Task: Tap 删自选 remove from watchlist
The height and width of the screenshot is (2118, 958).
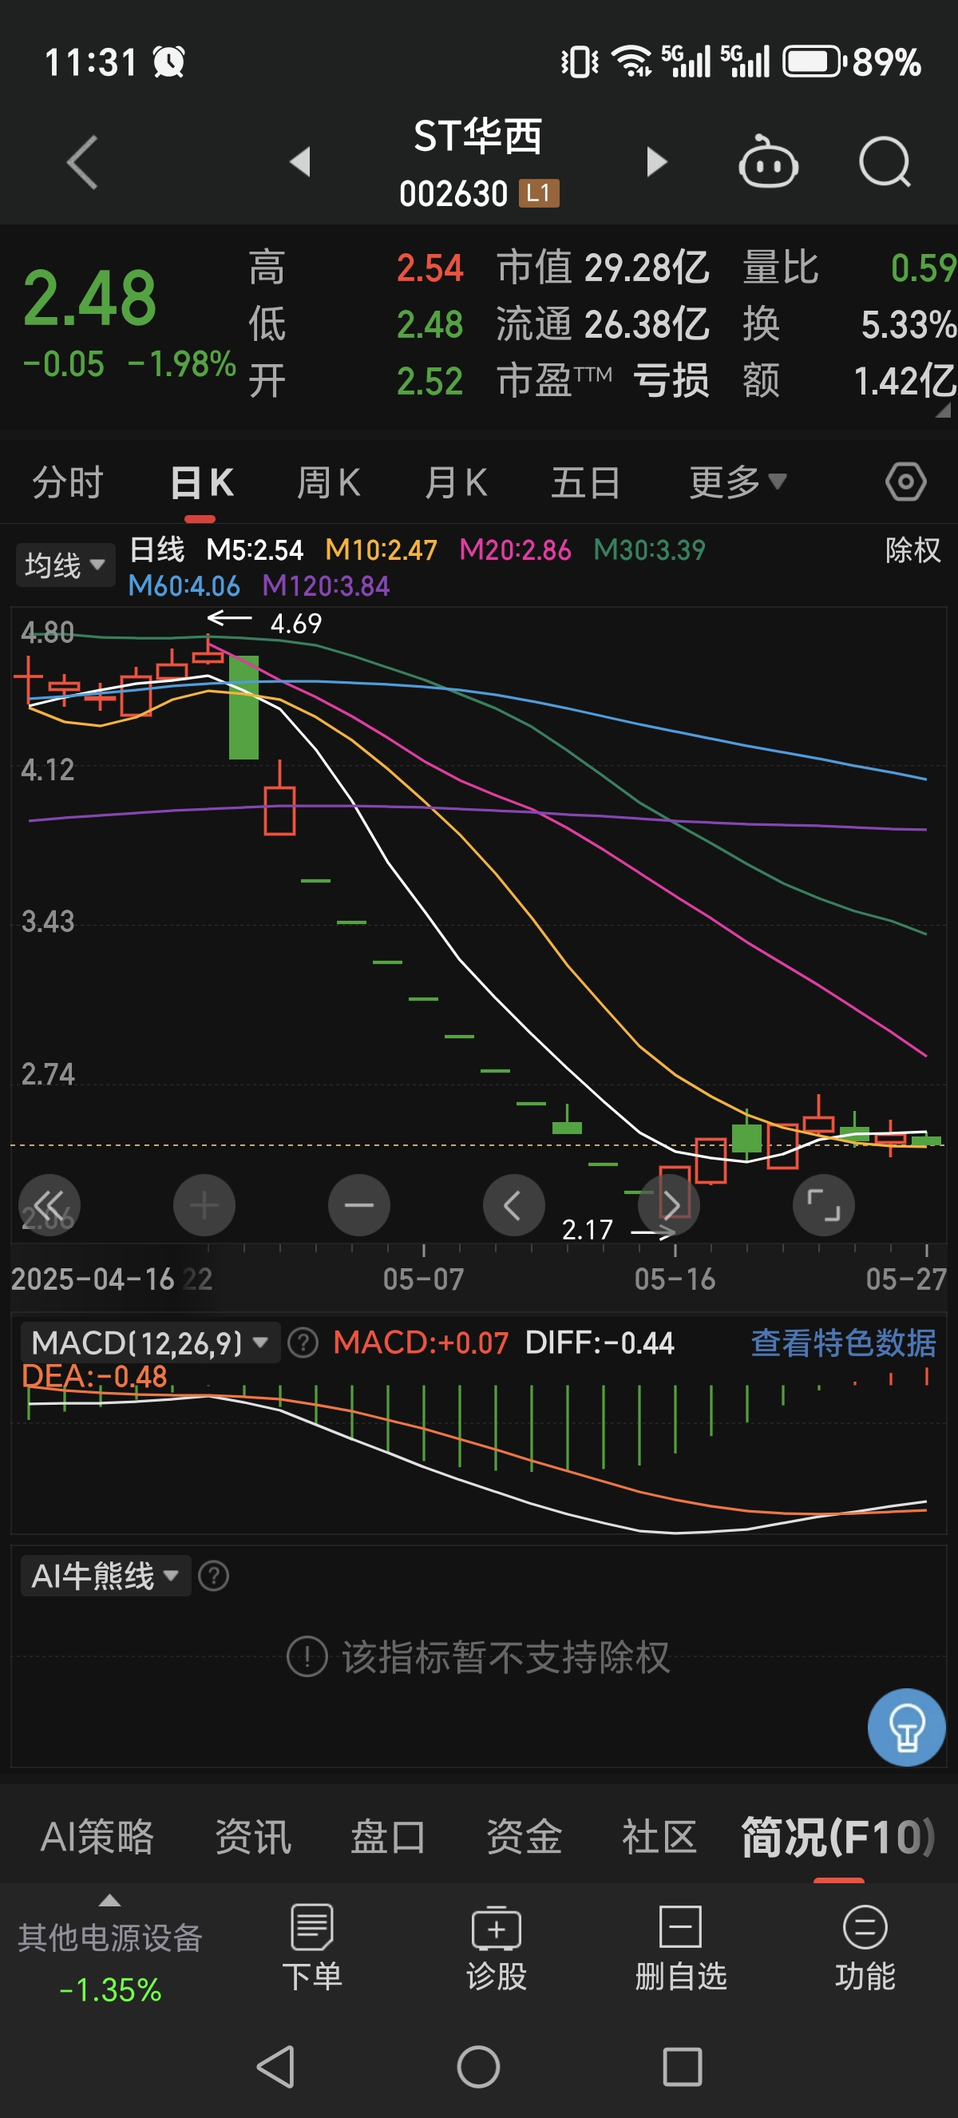Action: coord(680,1947)
